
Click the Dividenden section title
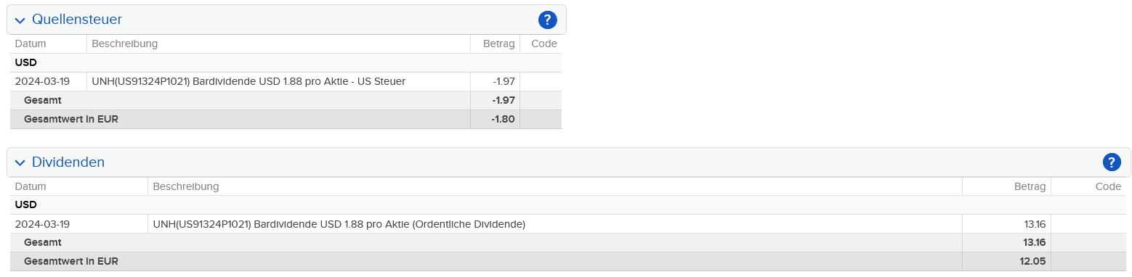point(68,162)
